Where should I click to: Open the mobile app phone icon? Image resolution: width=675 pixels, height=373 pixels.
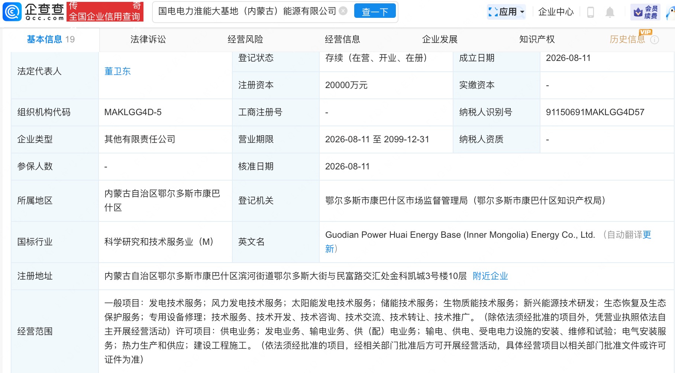(590, 12)
